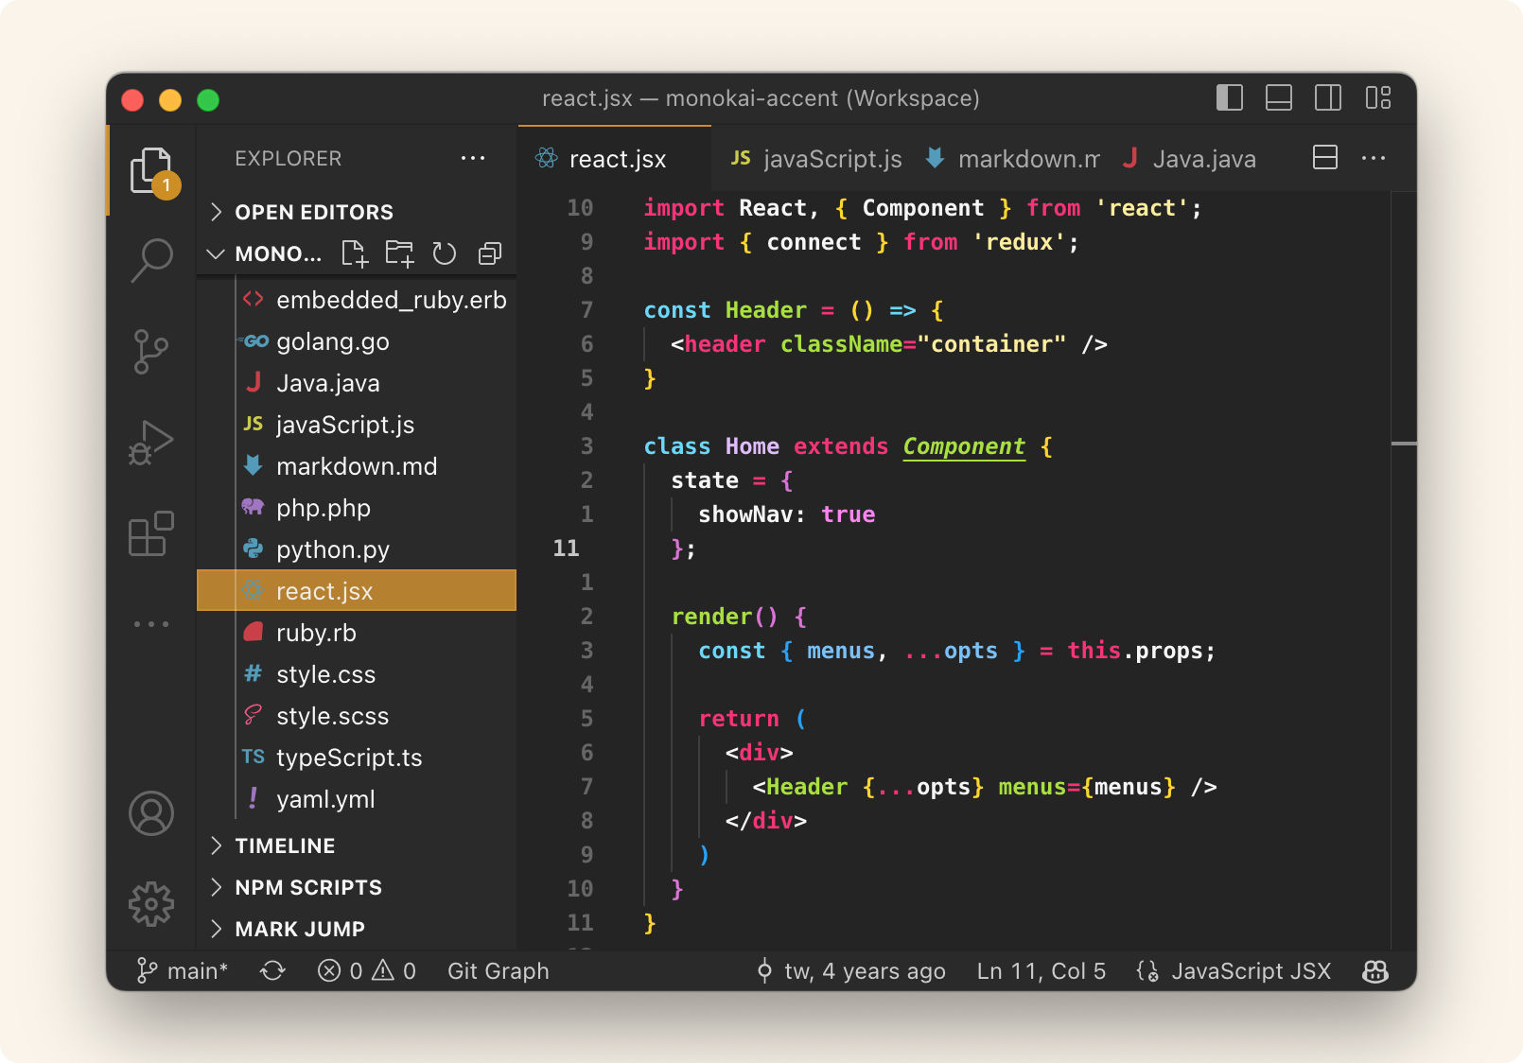The image size is (1523, 1063).
Task: Expand the Mark Jump section
Action: click(x=357, y=929)
